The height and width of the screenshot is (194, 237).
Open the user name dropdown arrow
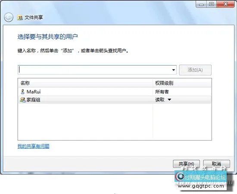pos(174,70)
